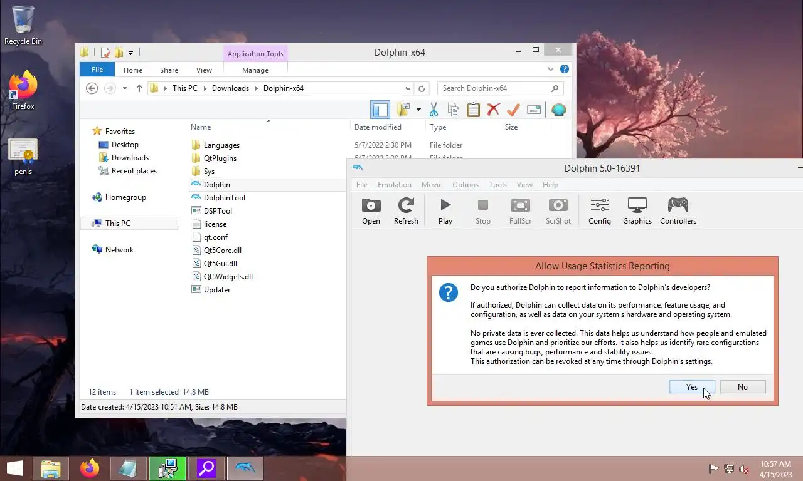Click This PC in the address breadcrumb
Screen dimensions: 803x481
185,88
